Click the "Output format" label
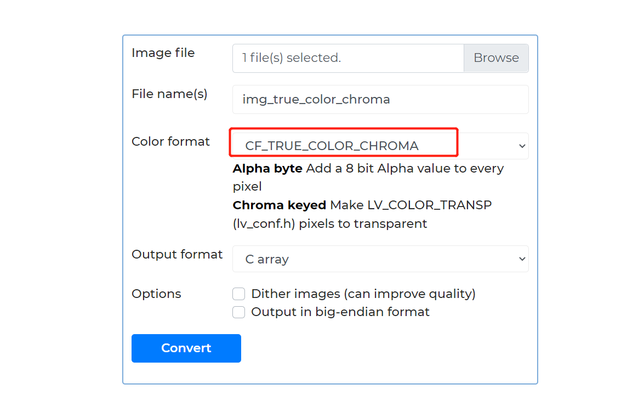Image resolution: width=644 pixels, height=413 pixels. (177, 255)
